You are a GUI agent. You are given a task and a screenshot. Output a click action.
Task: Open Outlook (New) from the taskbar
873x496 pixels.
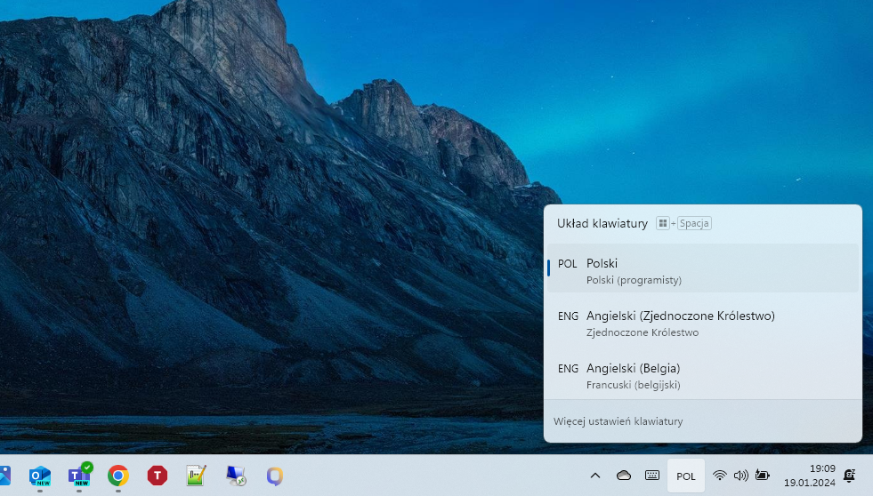(40, 476)
